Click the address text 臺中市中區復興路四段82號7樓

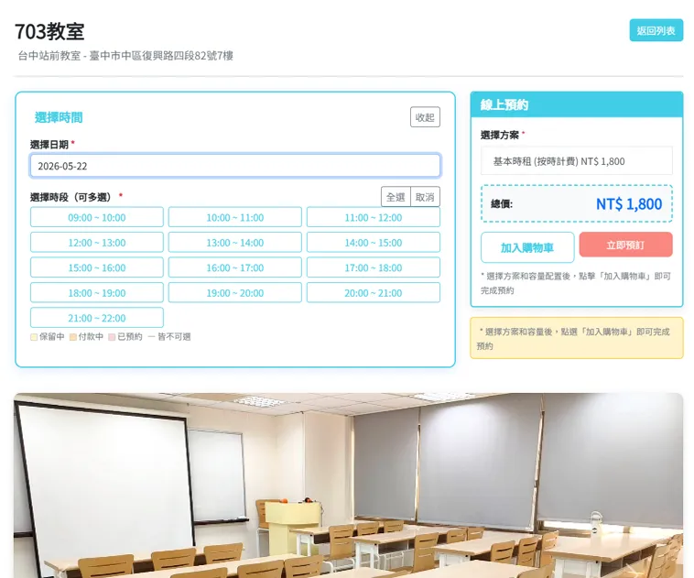[x=161, y=56]
